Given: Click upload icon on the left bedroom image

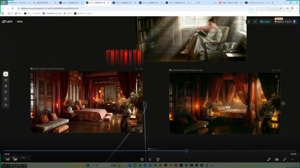Looking at the screenshot, I should [139, 75].
